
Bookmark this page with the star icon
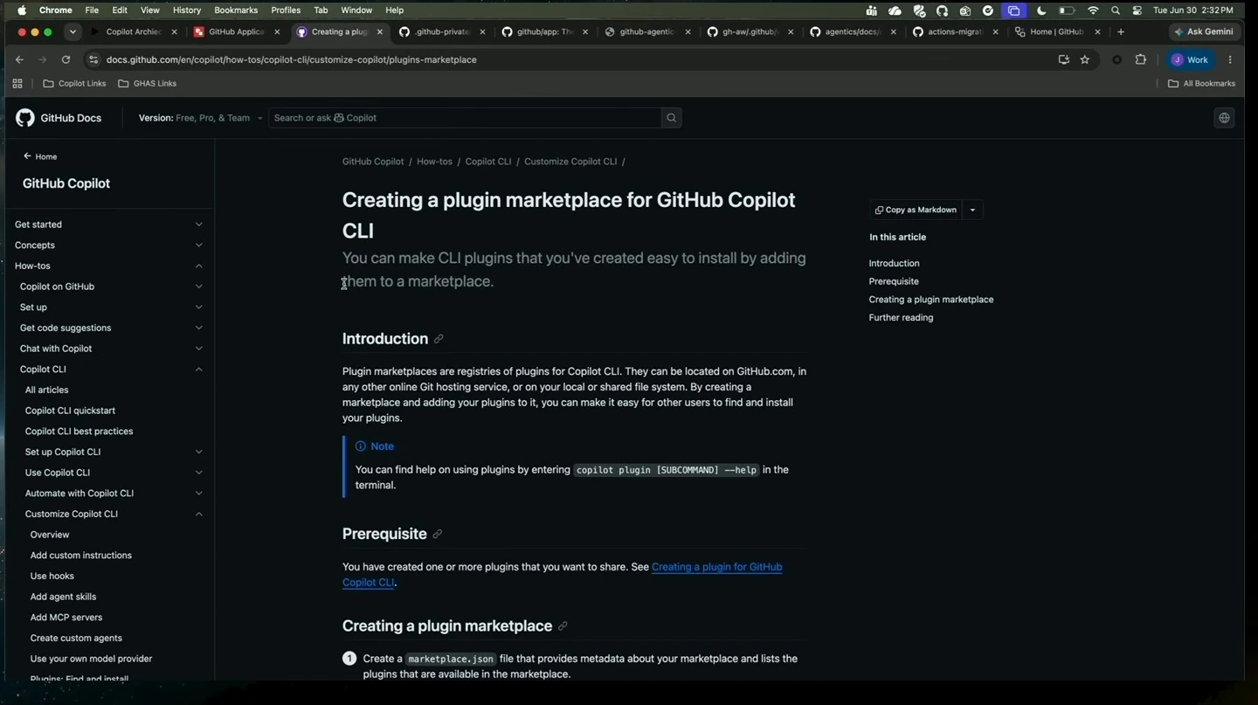pos(1085,59)
